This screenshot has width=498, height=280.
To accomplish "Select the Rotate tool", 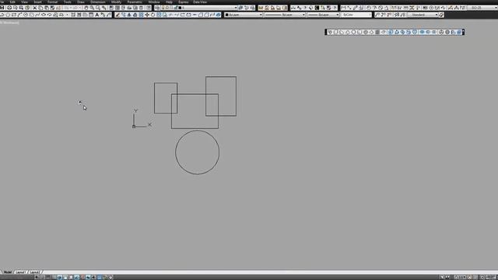I will 153,15.
